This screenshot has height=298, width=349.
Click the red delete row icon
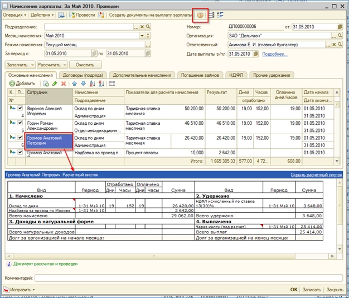64,84
